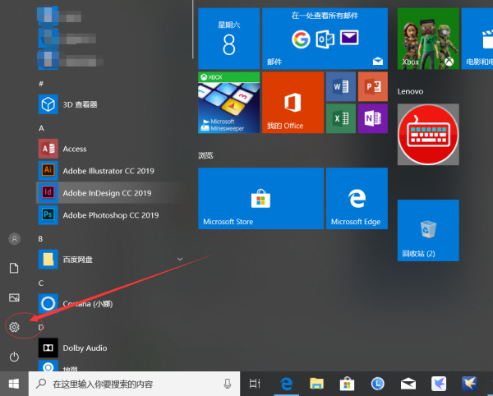493x396 pixels.
Task: Open the Word tile
Action: click(341, 86)
